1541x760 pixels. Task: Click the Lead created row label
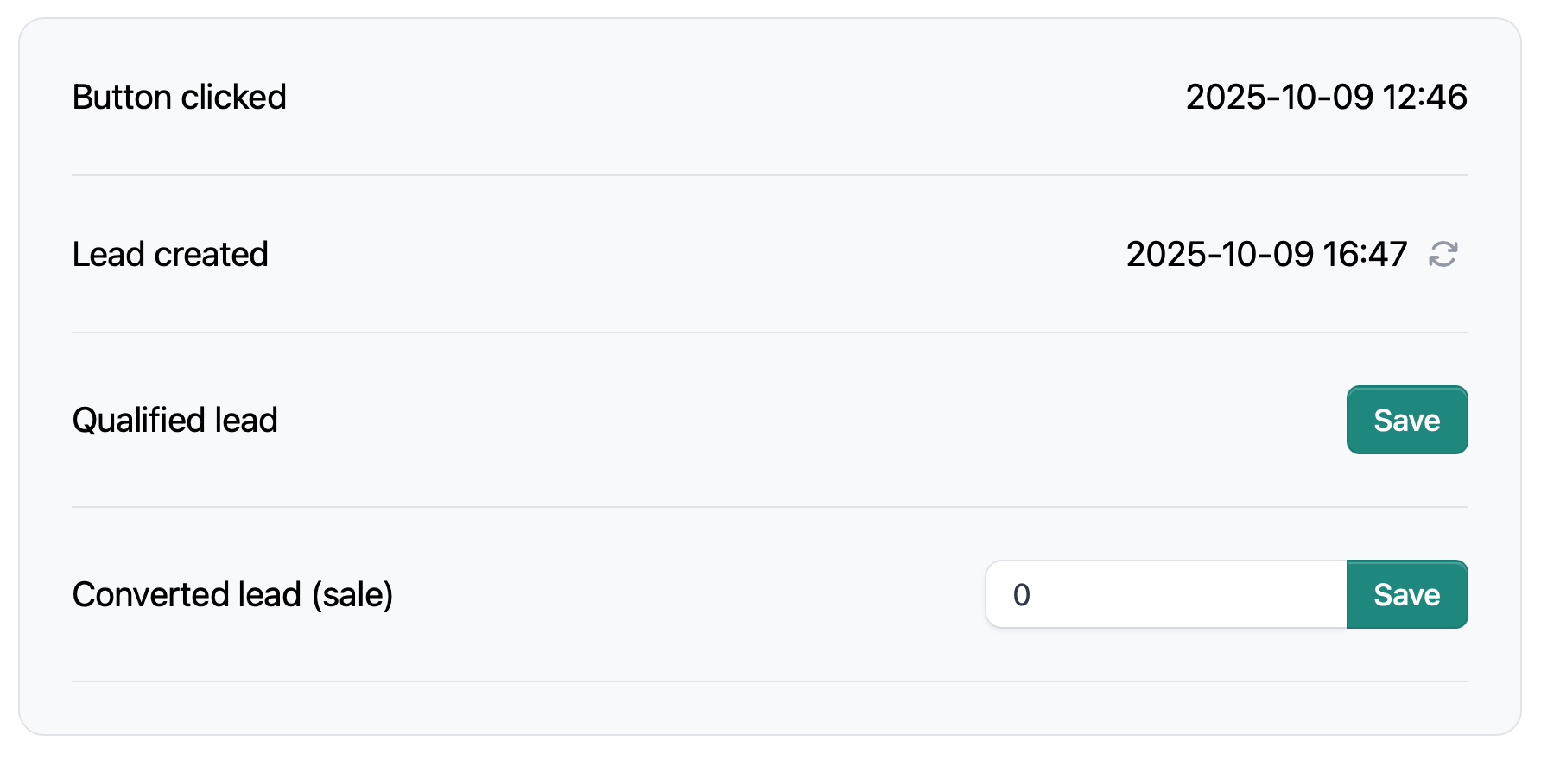pyautogui.click(x=170, y=254)
